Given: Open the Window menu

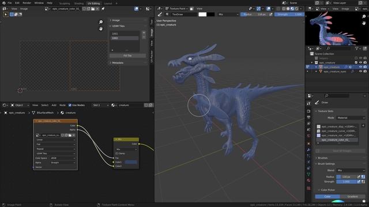Looking at the screenshot, I should click(x=39, y=3).
